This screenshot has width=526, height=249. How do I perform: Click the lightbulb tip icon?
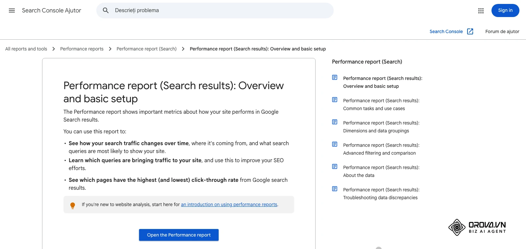point(73,205)
